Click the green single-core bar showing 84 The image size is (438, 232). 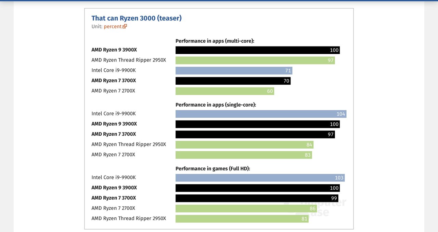244,145
